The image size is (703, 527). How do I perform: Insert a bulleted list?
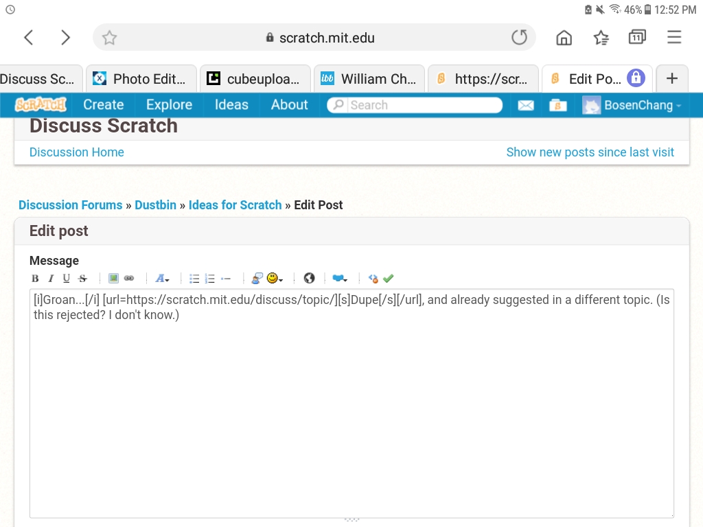pyautogui.click(x=194, y=278)
